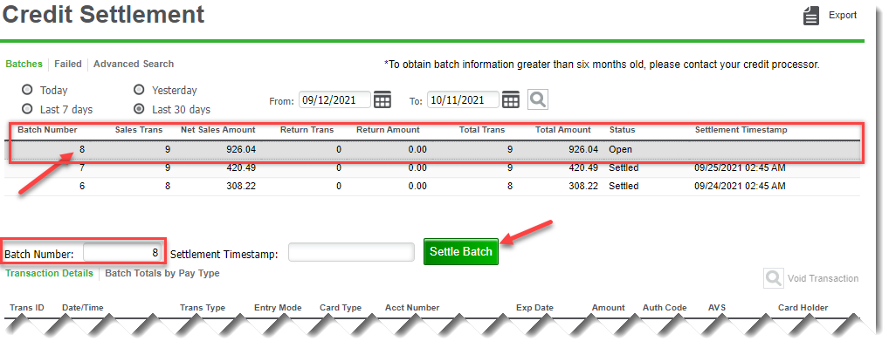This screenshot has width=889, height=348.
Task: Click the Amount column header
Action: (x=609, y=308)
